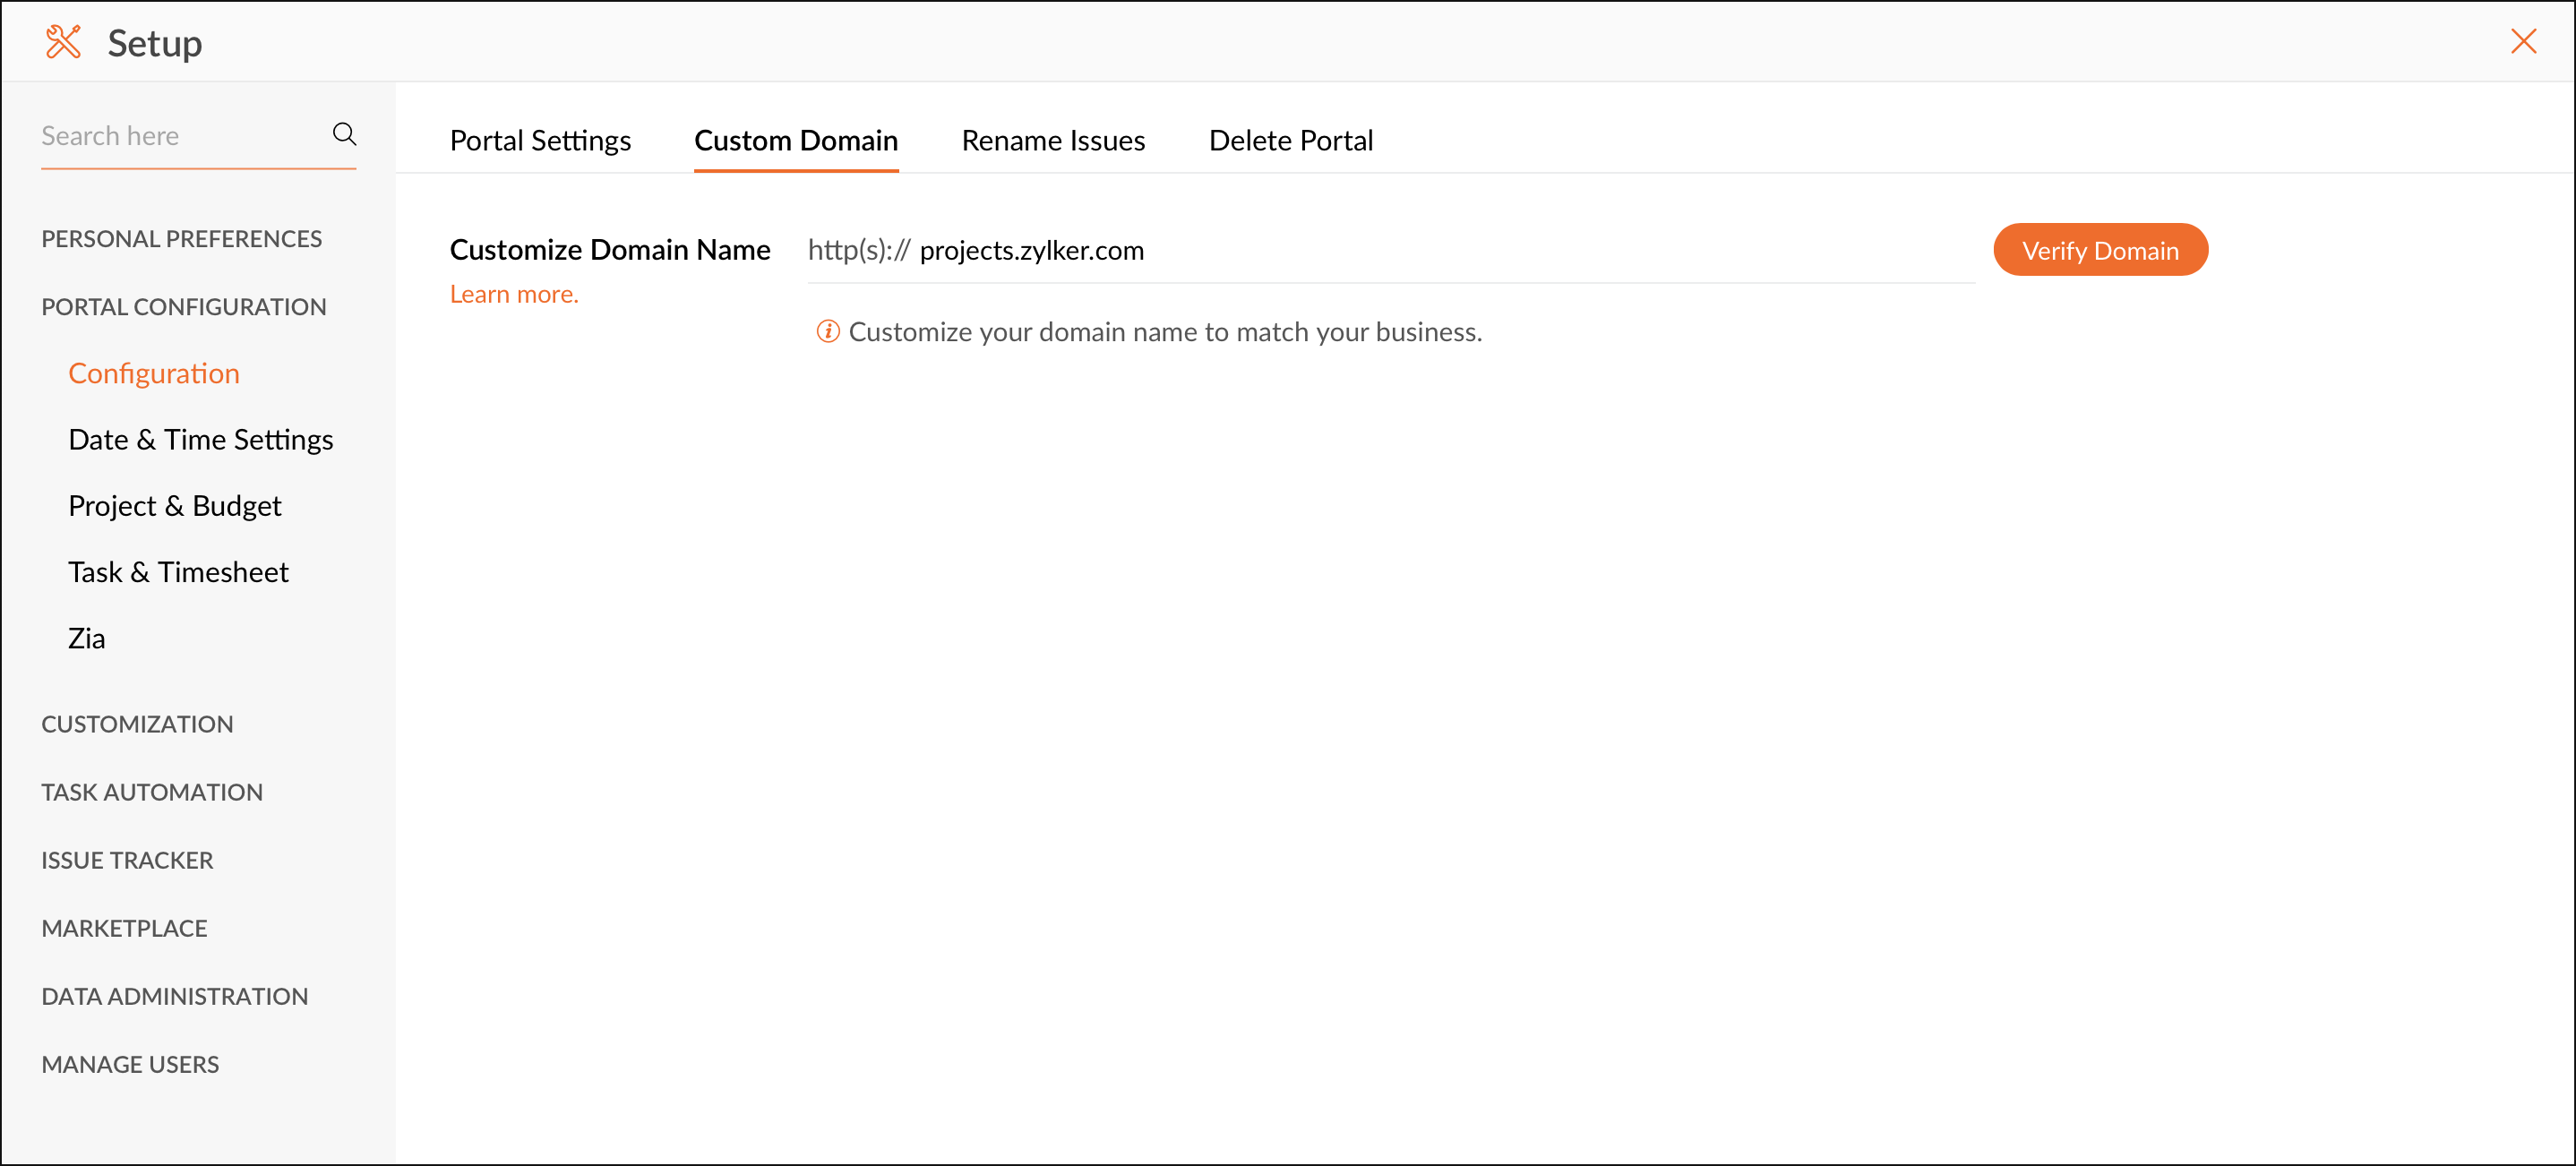This screenshot has height=1166, width=2576.
Task: Collapse the Portal Configuration section
Action: pos(184,307)
